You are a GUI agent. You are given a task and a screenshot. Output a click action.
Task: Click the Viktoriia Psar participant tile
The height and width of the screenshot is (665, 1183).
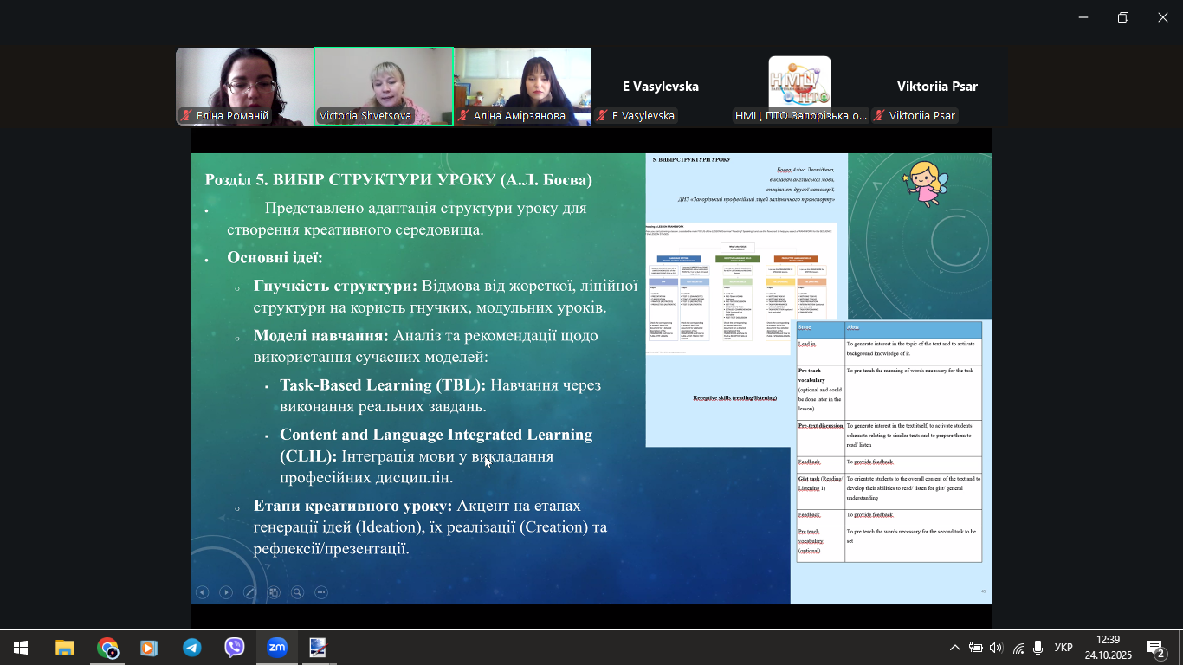pos(937,87)
